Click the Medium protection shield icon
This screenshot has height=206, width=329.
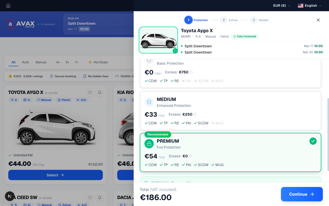[149, 102]
